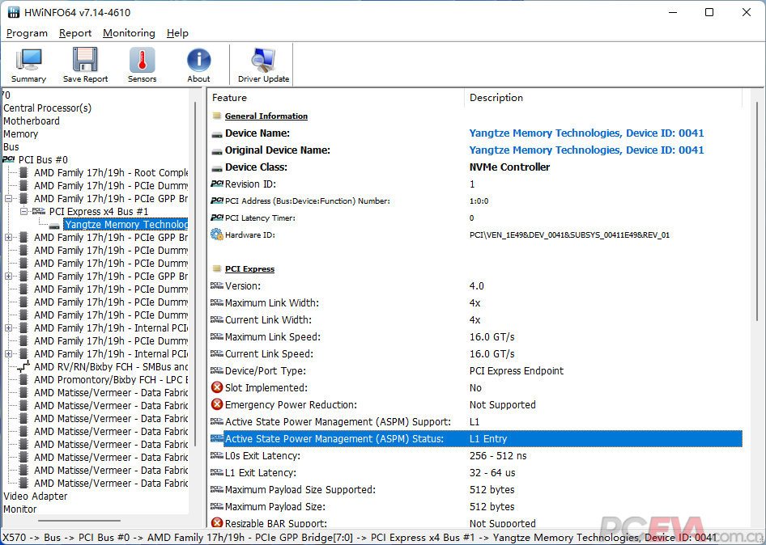Open the Report menu
The image size is (766, 545).
point(75,33)
